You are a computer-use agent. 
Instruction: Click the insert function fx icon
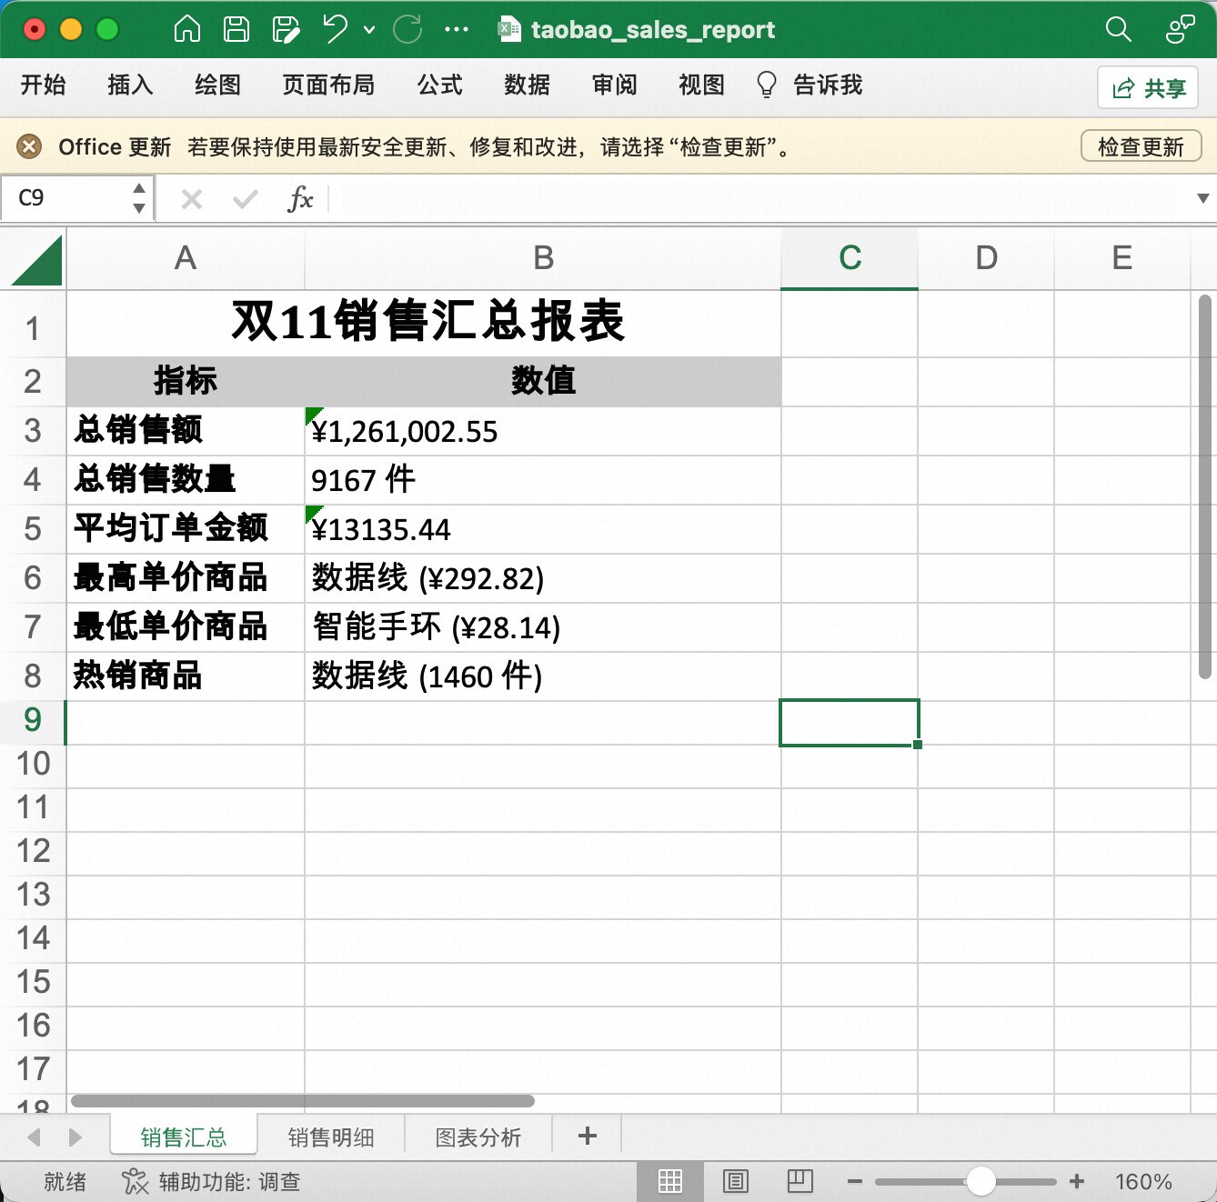[300, 198]
